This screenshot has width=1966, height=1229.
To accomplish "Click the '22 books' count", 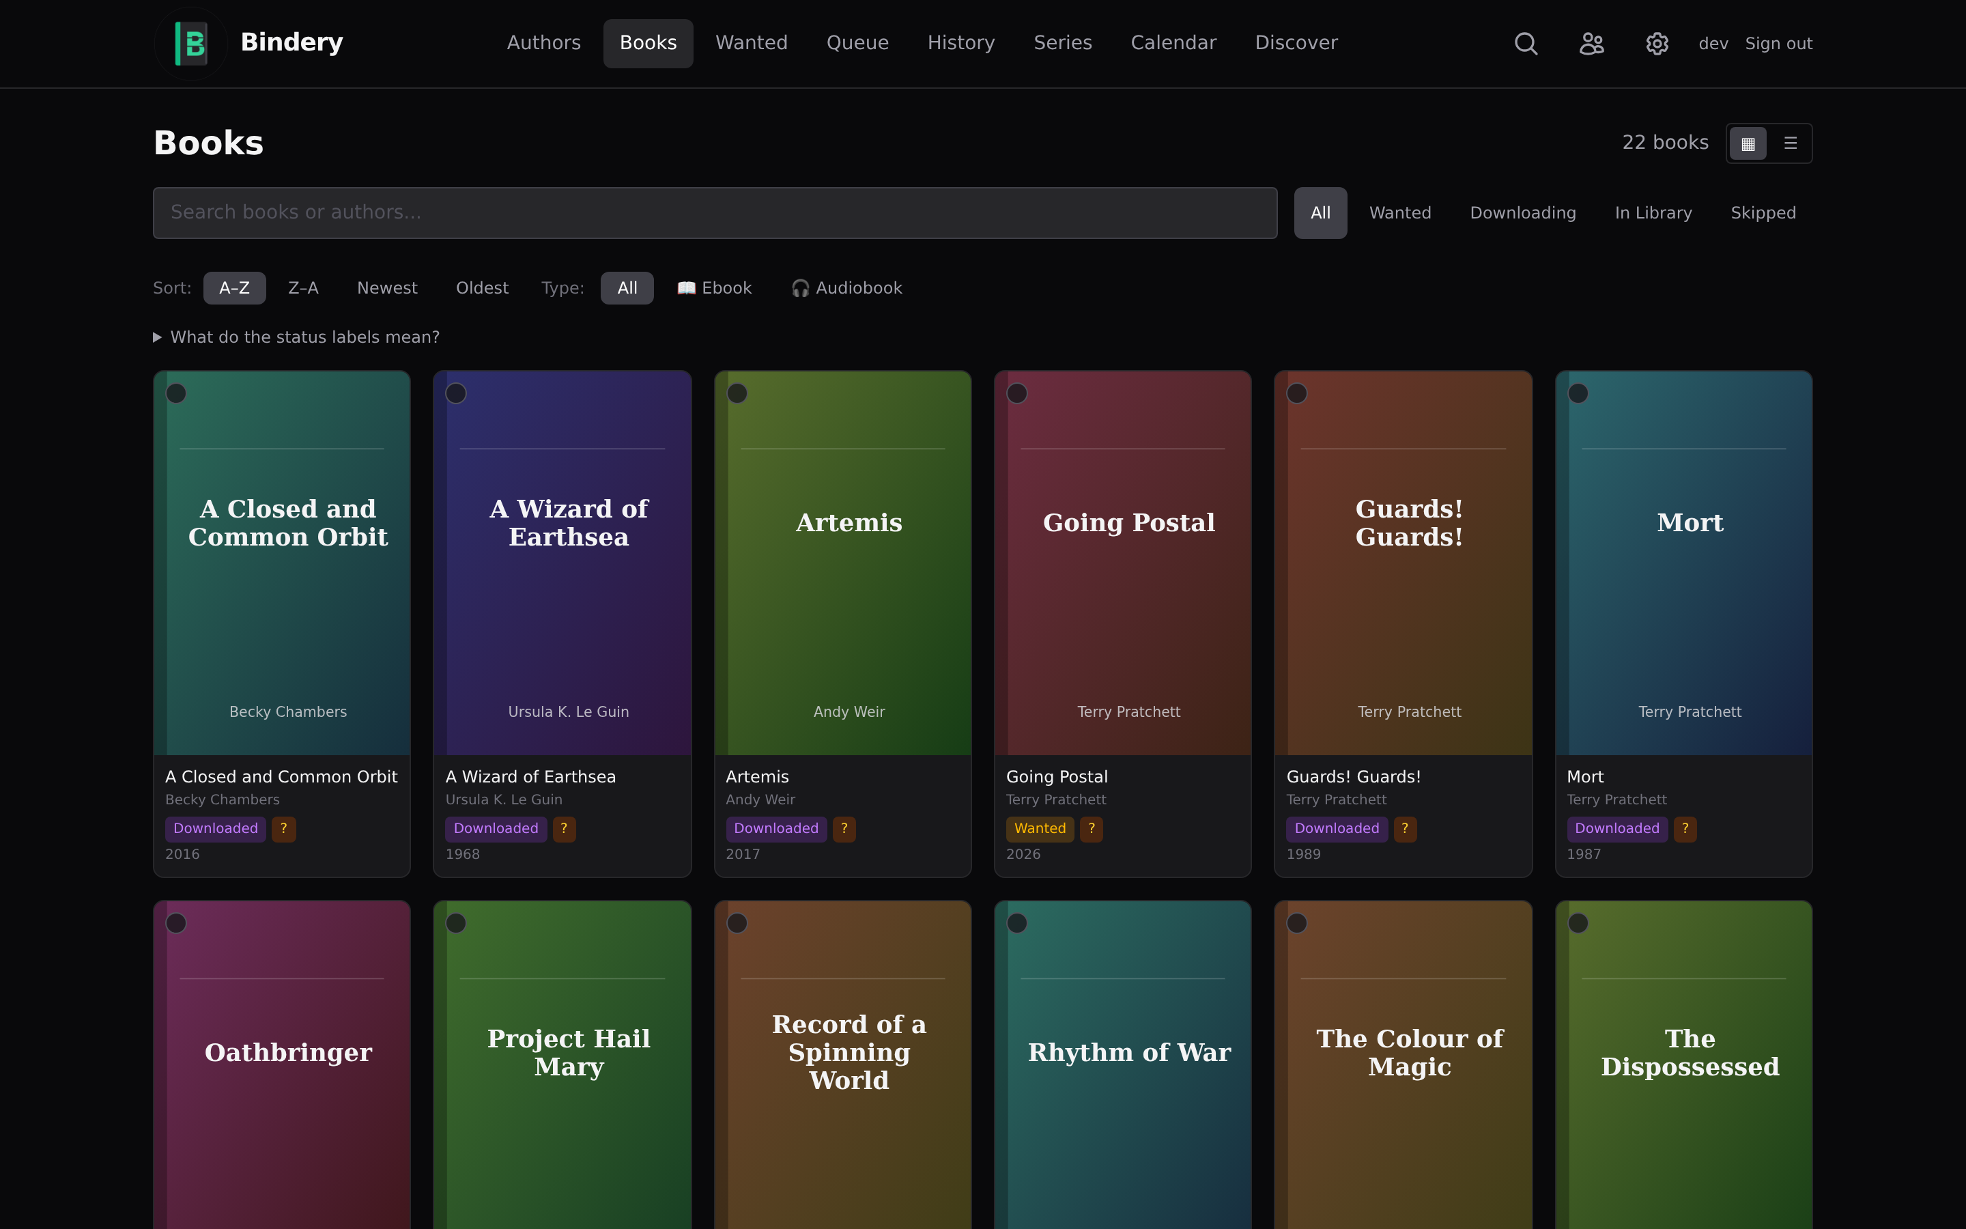I will point(1664,143).
